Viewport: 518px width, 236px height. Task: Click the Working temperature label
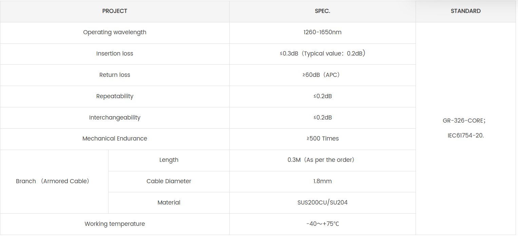pos(115,224)
